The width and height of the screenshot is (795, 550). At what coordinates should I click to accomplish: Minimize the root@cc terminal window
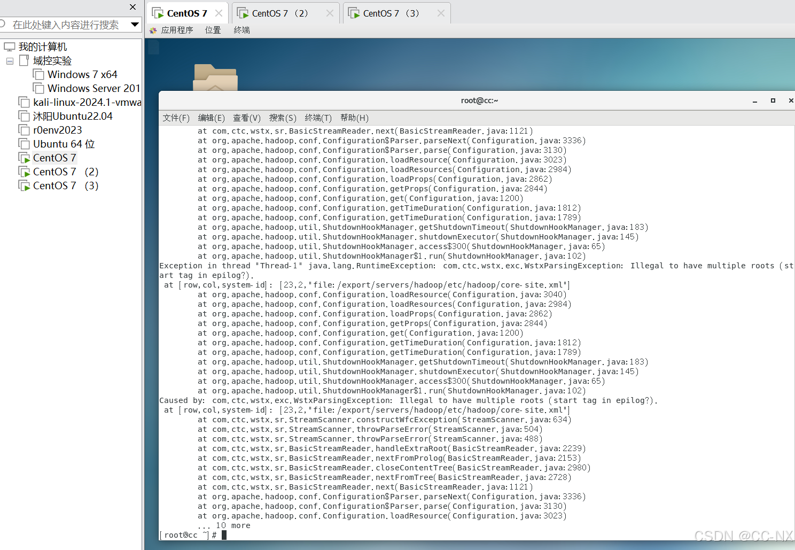755,100
